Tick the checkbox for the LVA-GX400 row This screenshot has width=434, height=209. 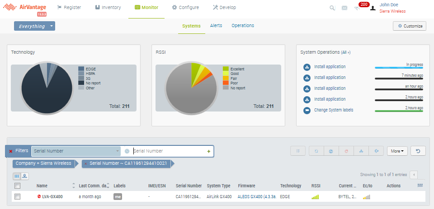pos(18,196)
